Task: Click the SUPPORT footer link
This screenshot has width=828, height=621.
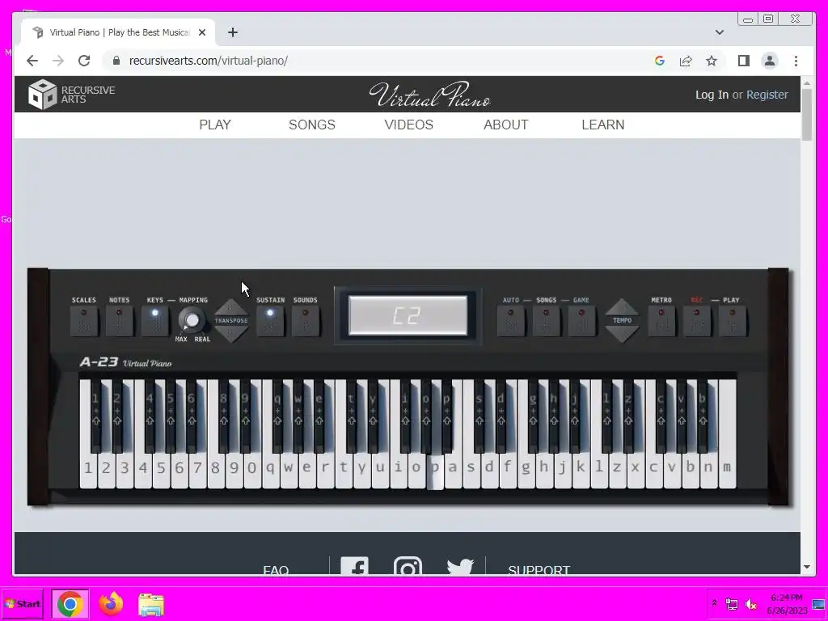Action: [x=539, y=570]
